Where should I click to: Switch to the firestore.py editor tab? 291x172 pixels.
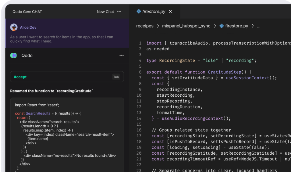pyautogui.click(x=153, y=11)
